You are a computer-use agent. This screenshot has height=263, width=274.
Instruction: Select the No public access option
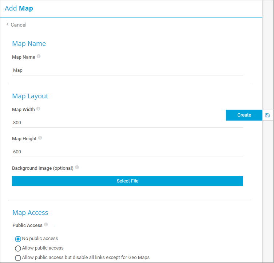click(x=18, y=239)
